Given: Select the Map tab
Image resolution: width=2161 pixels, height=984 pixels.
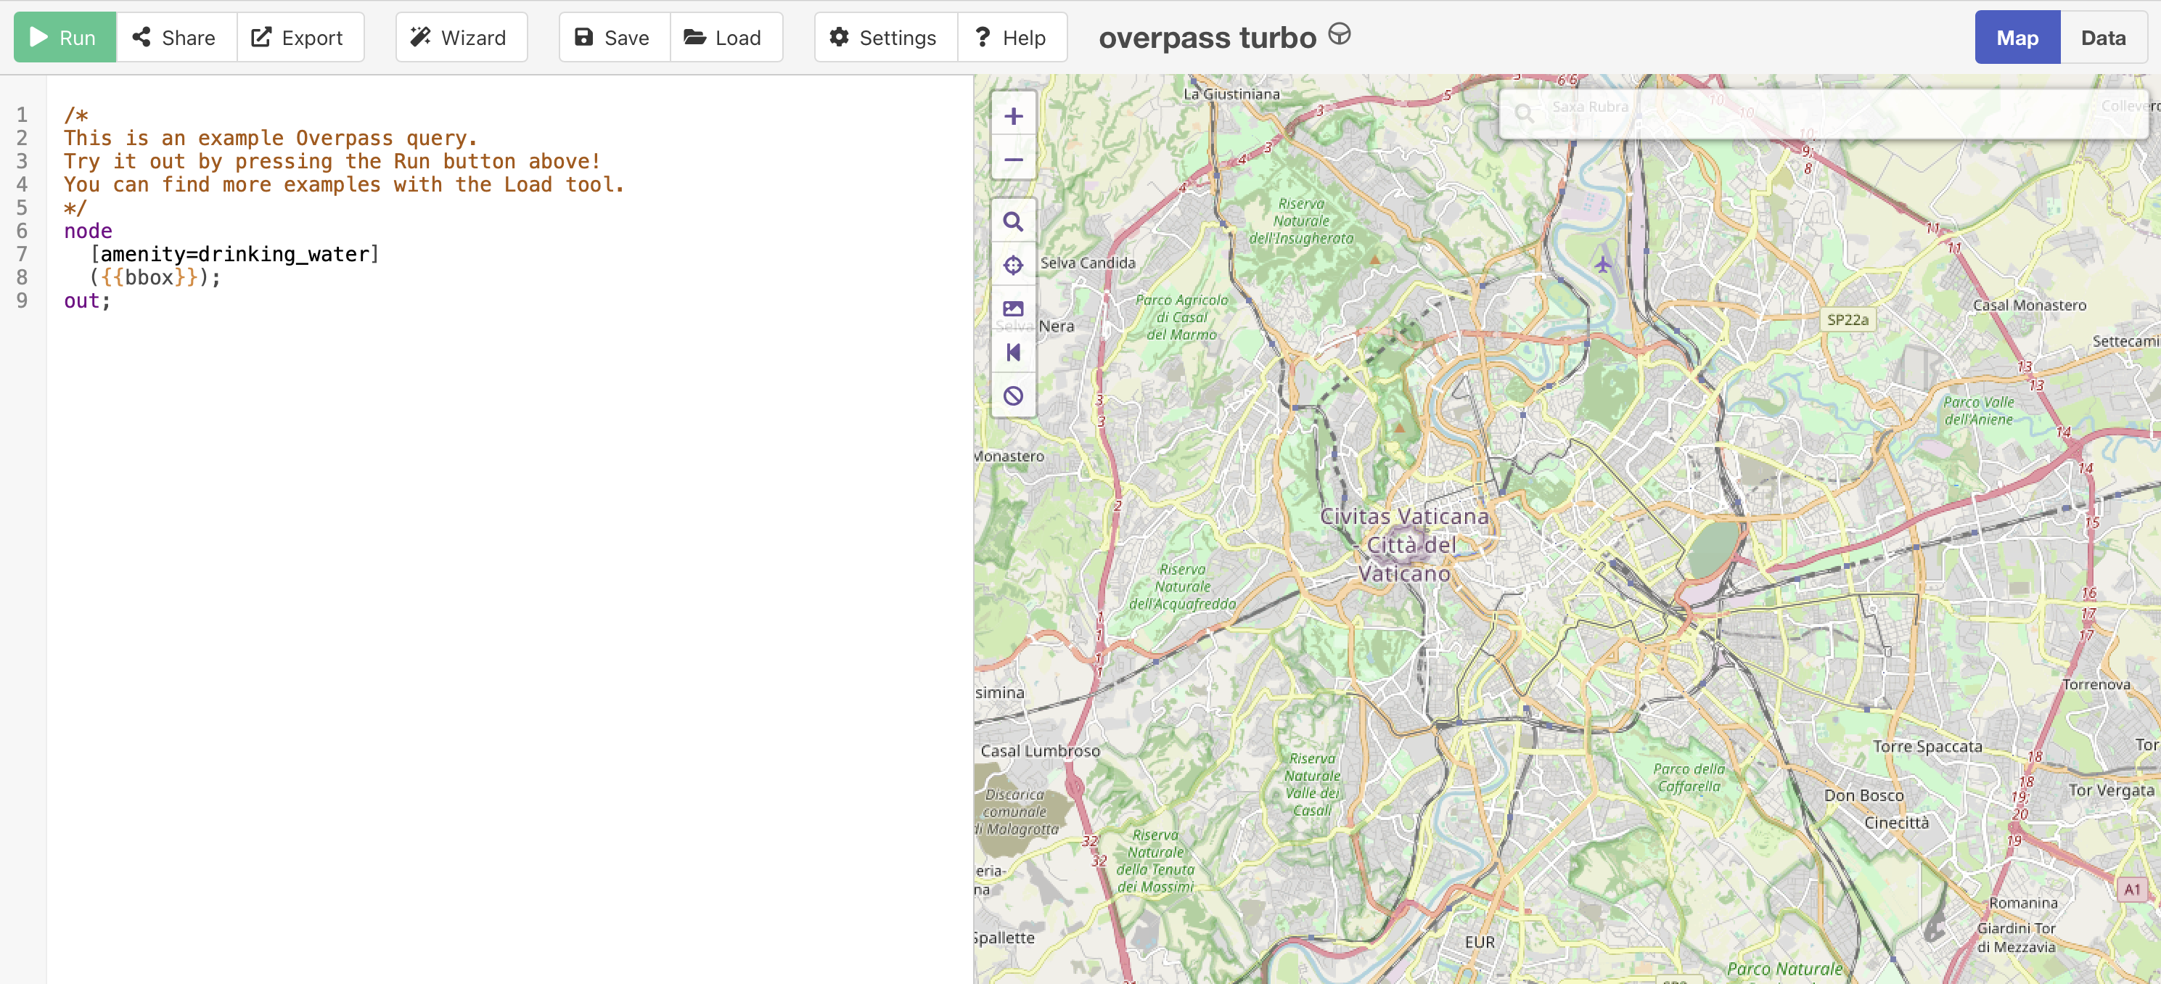Looking at the screenshot, I should [x=2017, y=38].
